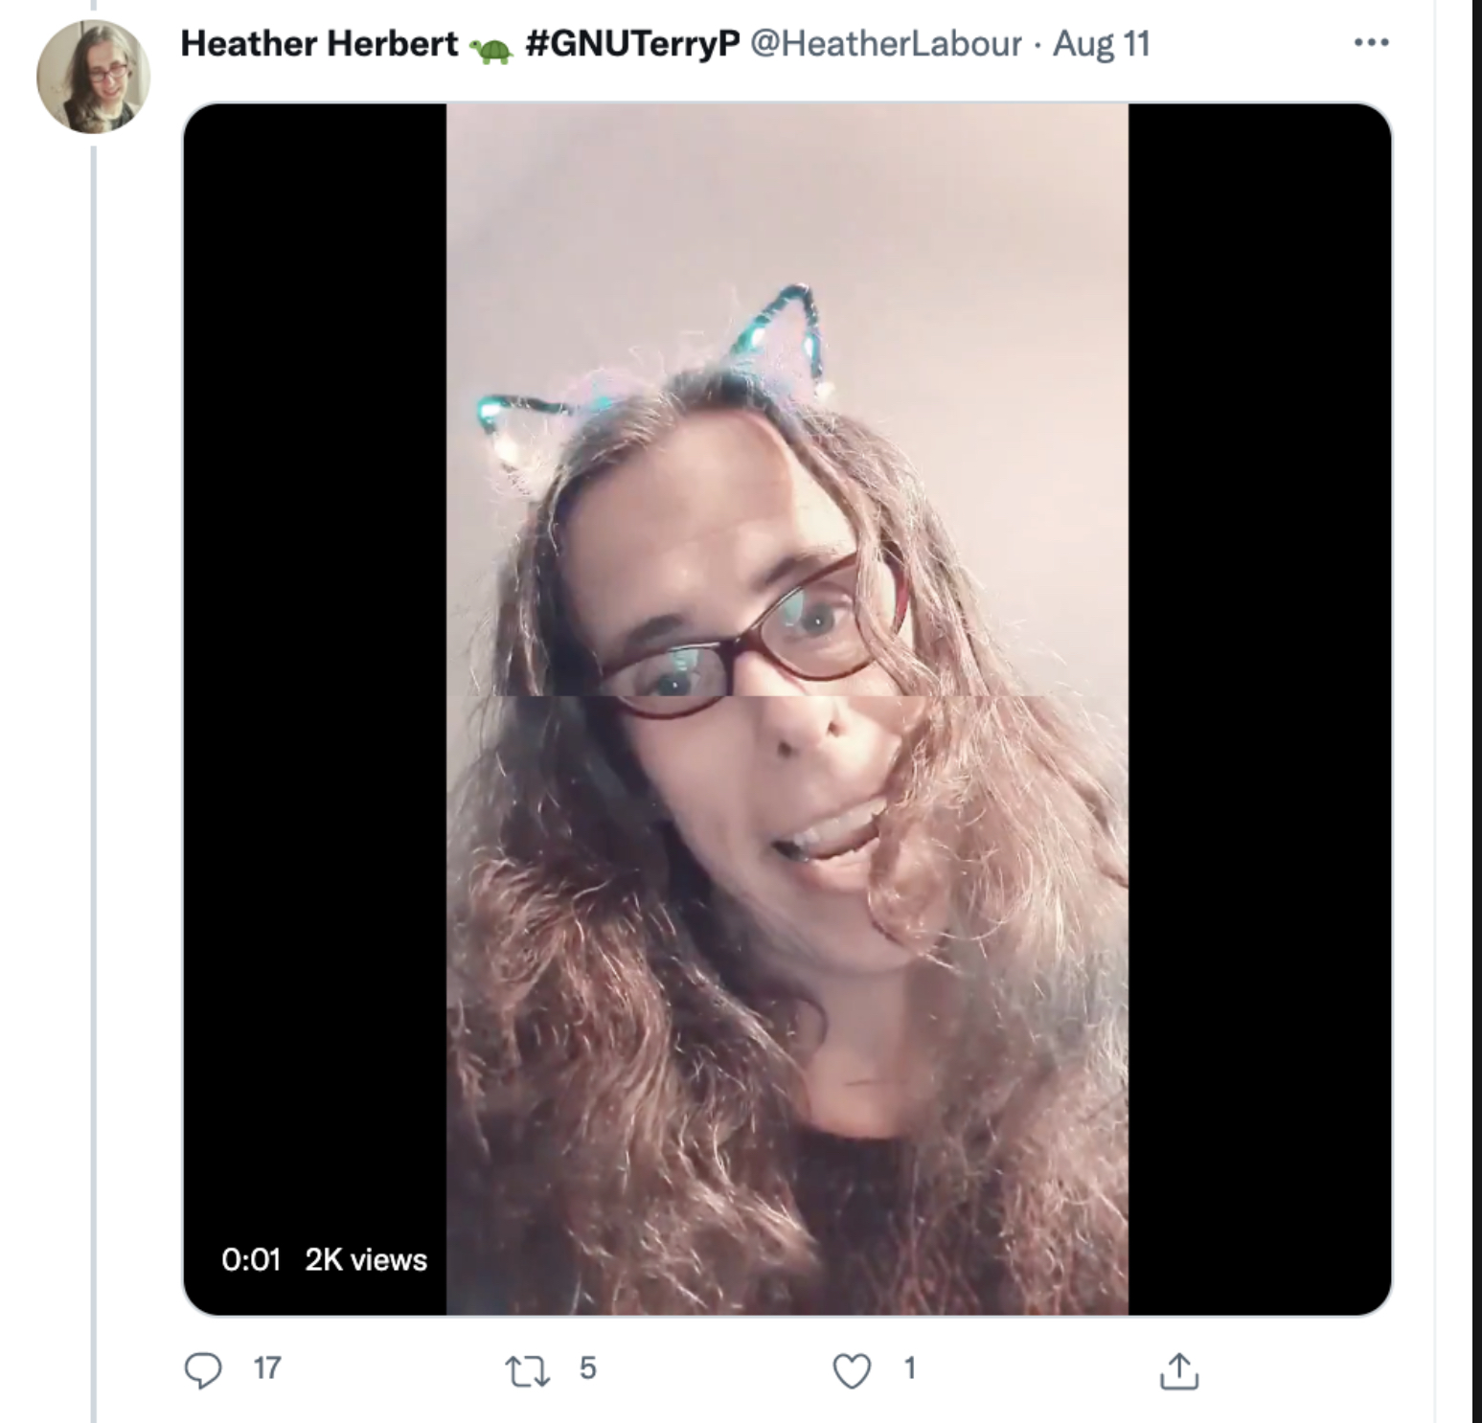Screen dimensions: 1482x1423
Task: Click the #GNUTerryP hashtag in the name
Action: click(631, 44)
